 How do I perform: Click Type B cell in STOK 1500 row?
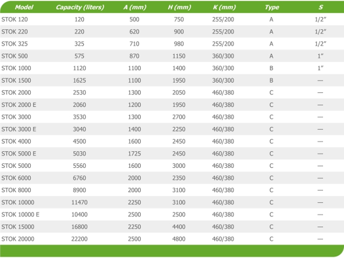point(271,80)
